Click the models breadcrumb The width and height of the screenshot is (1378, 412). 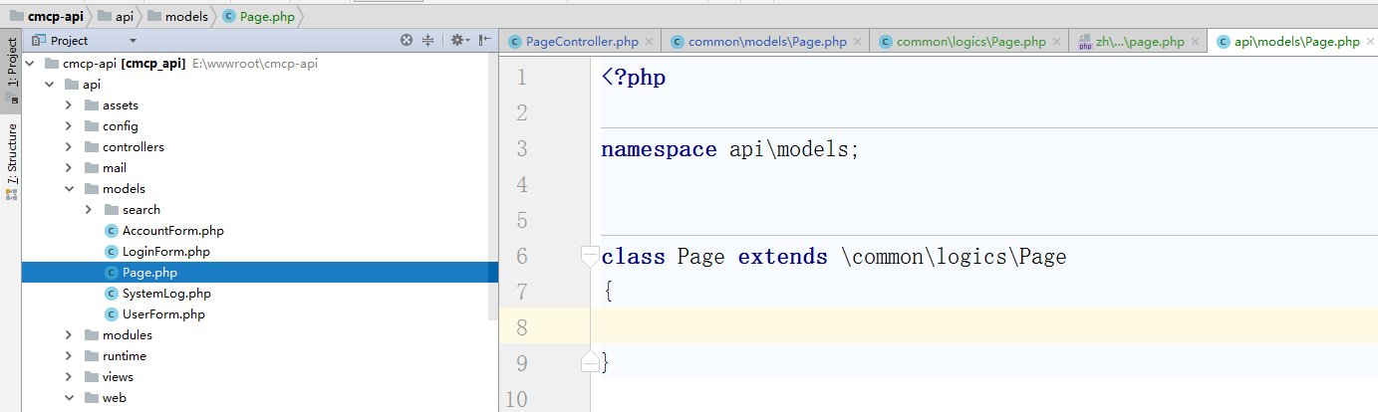(177, 16)
